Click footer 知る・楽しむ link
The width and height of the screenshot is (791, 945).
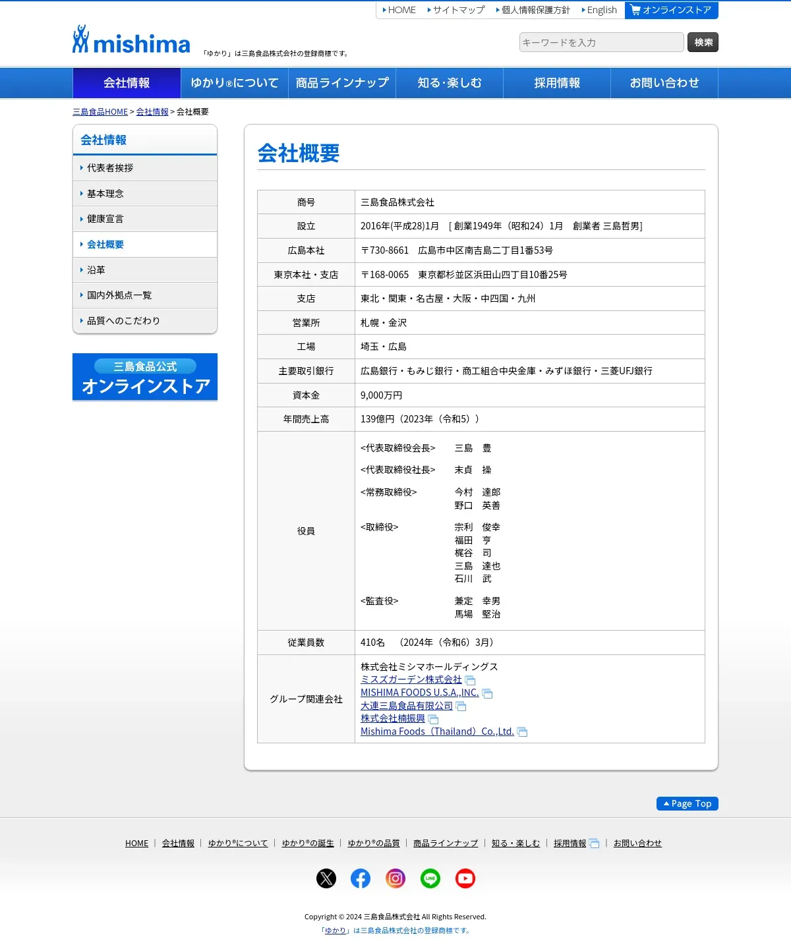[x=515, y=844]
